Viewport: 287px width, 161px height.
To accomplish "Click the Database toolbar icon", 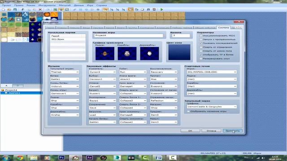I will click(130, 9).
